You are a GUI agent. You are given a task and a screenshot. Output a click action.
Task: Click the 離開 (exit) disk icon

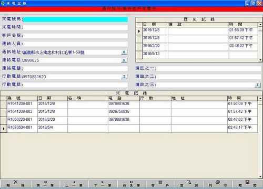247,184
